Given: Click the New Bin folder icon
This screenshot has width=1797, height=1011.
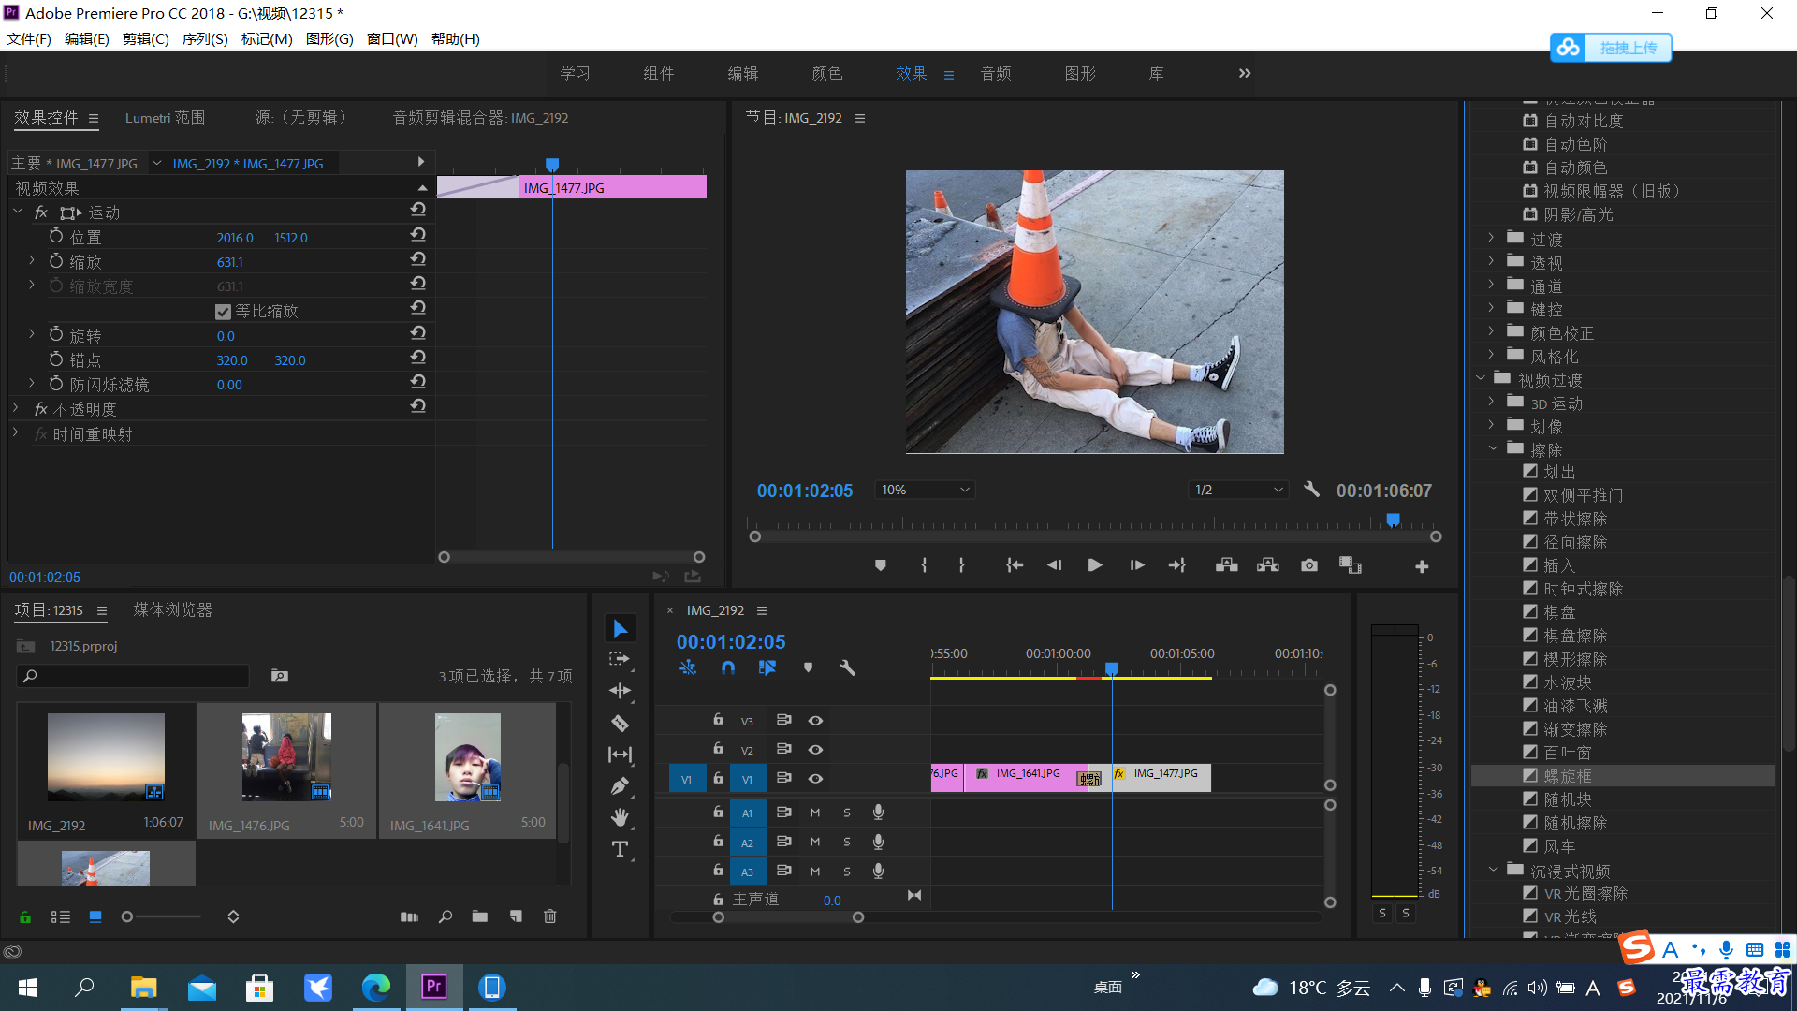Looking at the screenshot, I should tap(480, 916).
